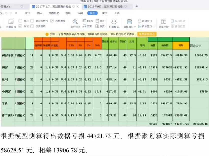Enable the ruler (标尺) checkbox

tap(20, 21)
